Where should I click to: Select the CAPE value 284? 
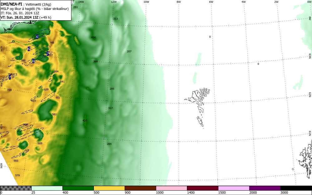(109, 144)
